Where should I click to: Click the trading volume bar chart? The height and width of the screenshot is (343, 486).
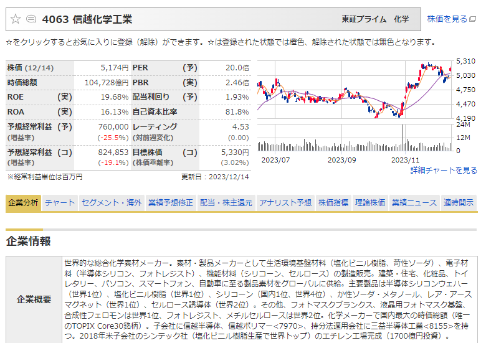point(354,139)
